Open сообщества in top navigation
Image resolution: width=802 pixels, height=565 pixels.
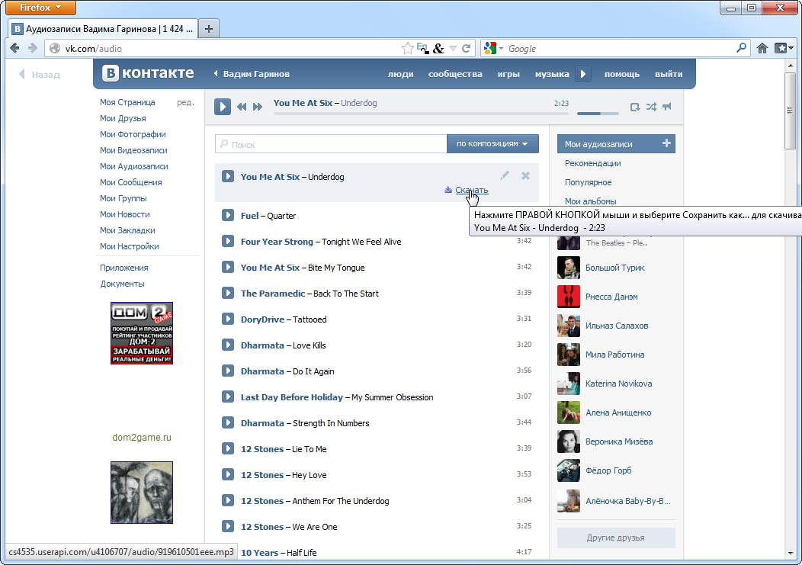click(x=455, y=74)
